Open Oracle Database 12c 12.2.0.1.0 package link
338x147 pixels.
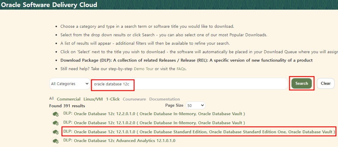point(159,114)
